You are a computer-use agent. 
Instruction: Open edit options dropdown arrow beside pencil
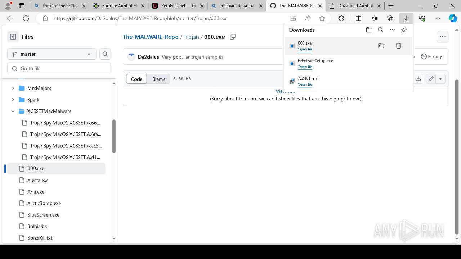(x=440, y=79)
